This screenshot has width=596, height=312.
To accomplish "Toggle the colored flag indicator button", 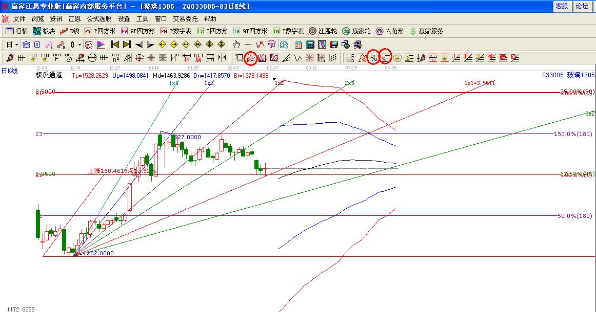I will 101,44.
